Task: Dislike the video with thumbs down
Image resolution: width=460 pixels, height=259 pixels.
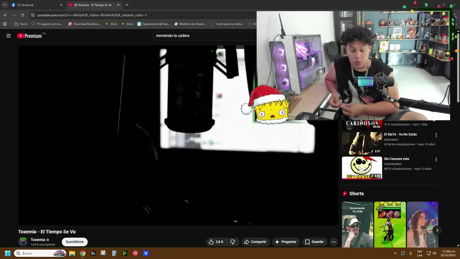Action: pyautogui.click(x=233, y=242)
